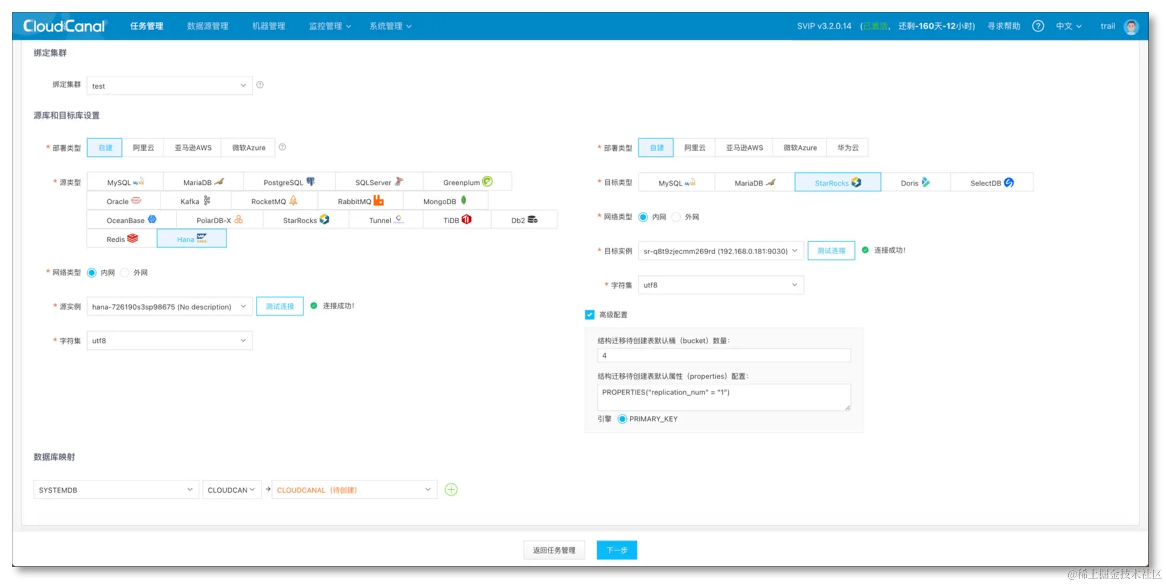Select Redis source type
Screen dimensions: 1166x584
[121, 239]
